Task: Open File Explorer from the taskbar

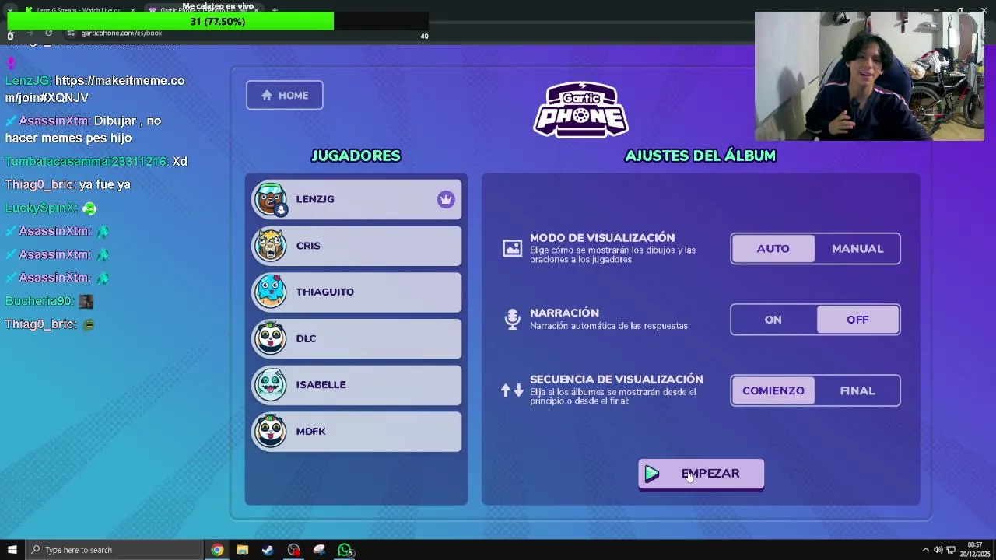Action: point(243,550)
